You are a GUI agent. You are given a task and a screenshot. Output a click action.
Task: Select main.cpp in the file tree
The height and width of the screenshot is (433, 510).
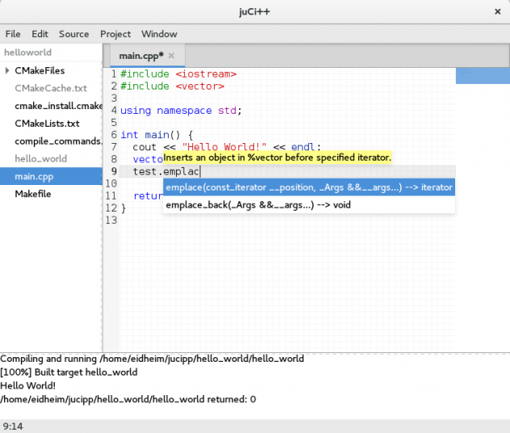[34, 176]
